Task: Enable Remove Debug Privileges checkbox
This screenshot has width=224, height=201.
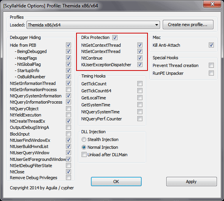Action: point(68,178)
